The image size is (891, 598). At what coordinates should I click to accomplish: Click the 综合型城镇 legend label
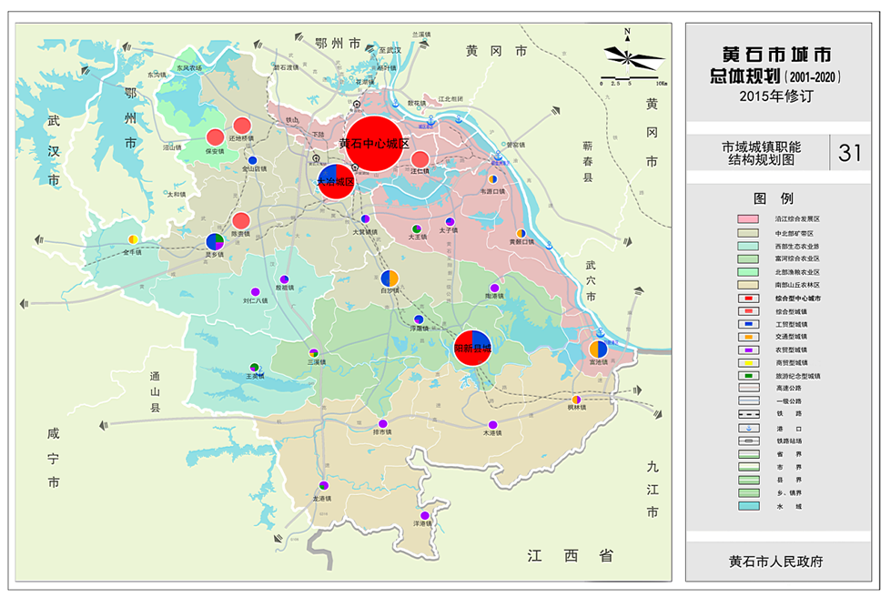[791, 311]
